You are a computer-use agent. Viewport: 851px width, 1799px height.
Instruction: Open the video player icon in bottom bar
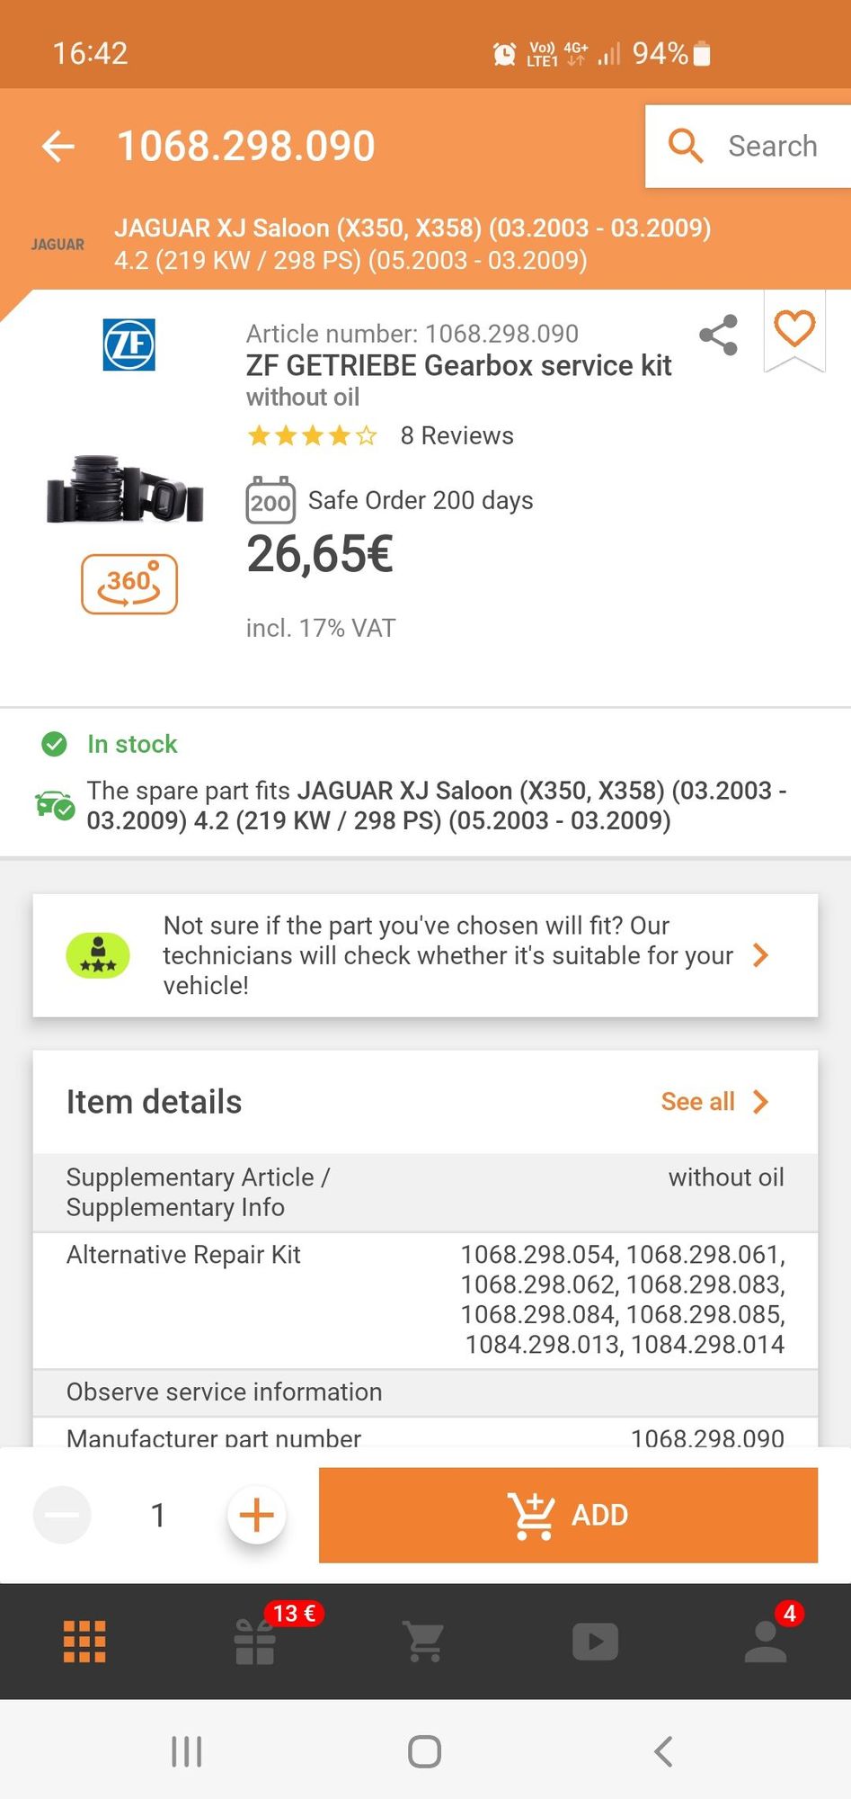pyautogui.click(x=595, y=1641)
